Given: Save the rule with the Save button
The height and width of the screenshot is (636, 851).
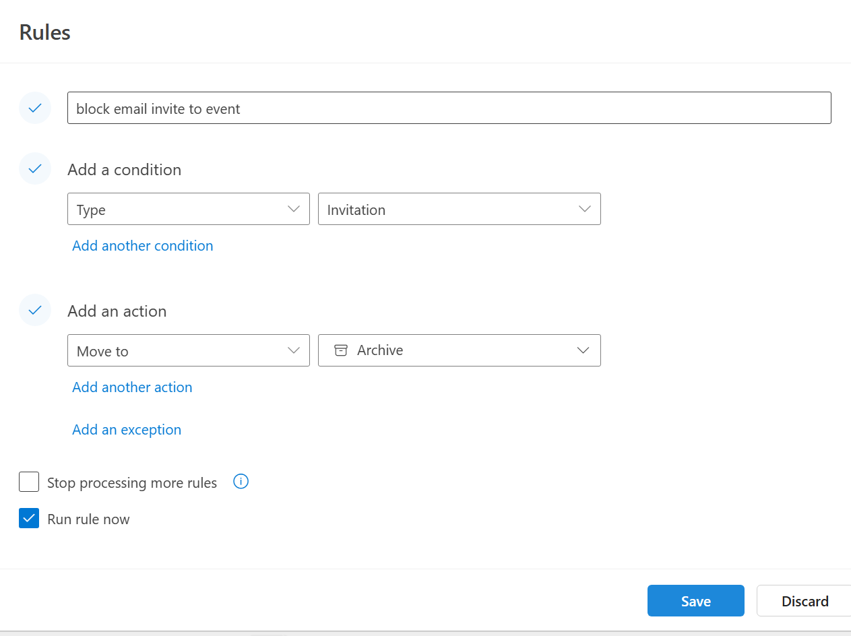Looking at the screenshot, I should click(x=696, y=601).
